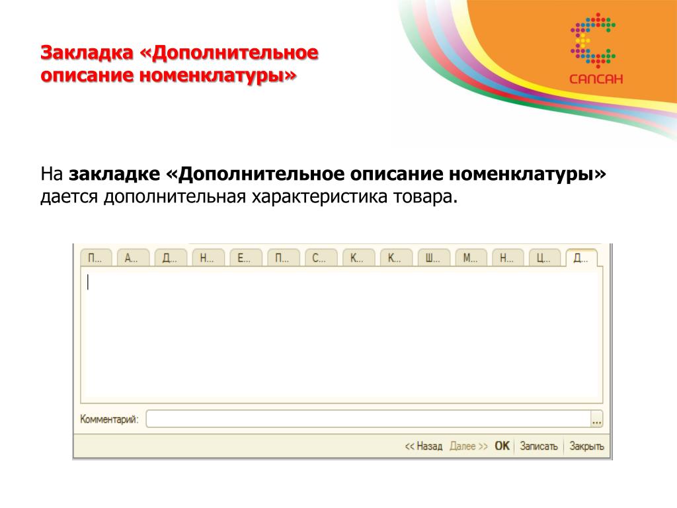The image size is (677, 508).
Task: Open the М... tab
Action: pos(471,258)
